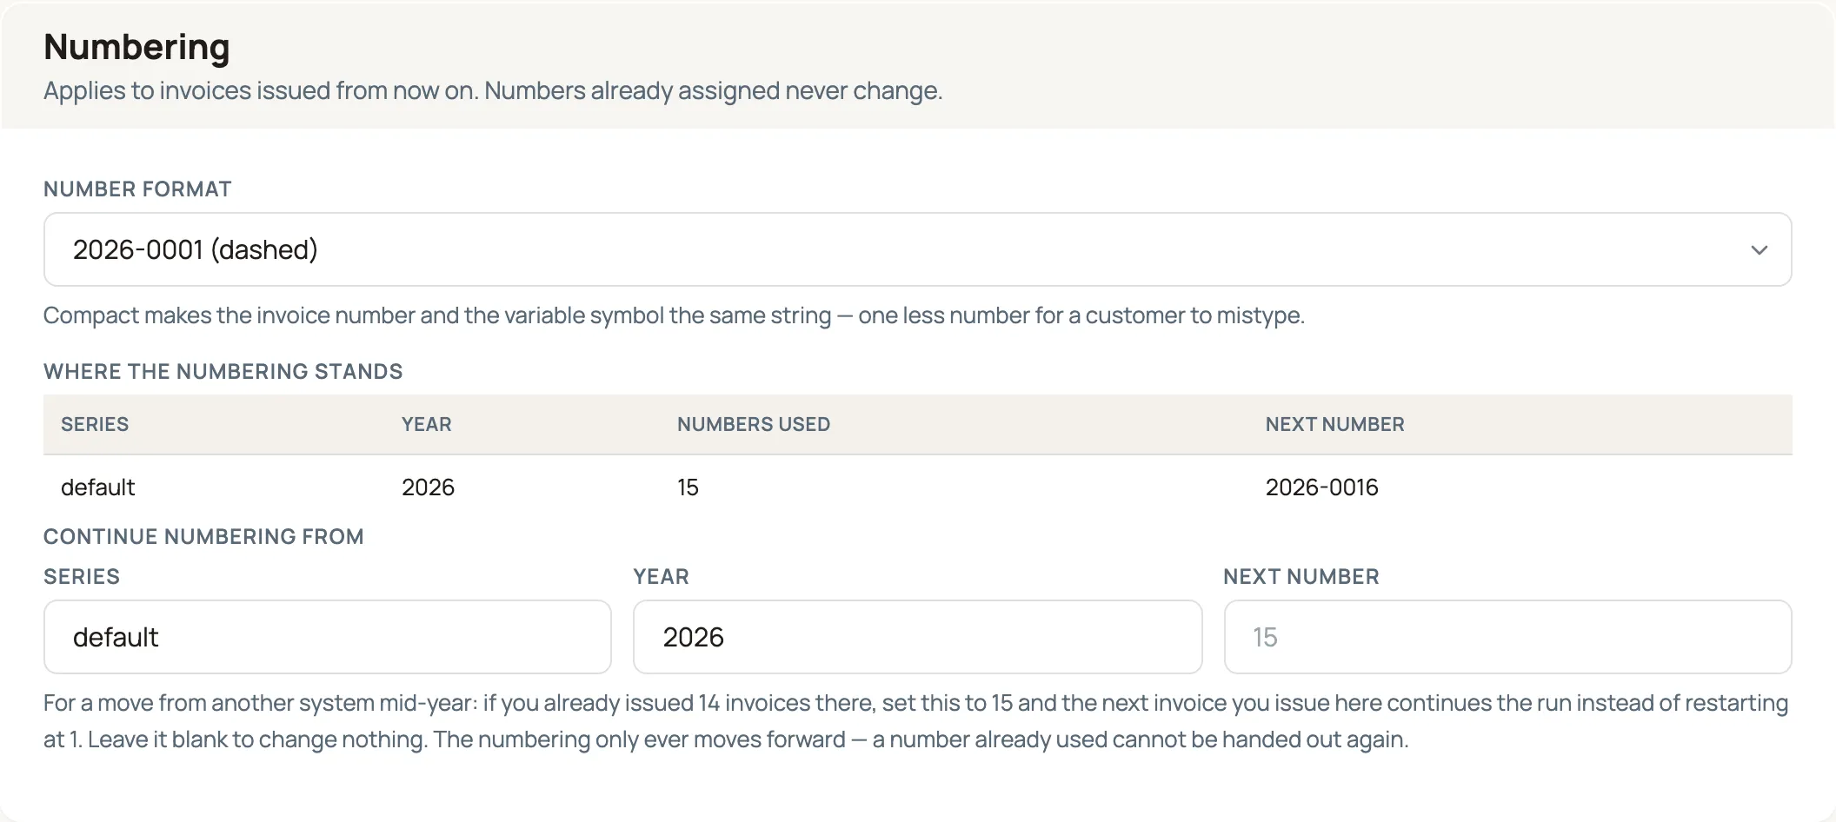Click the "2026" year table cell
1836x822 pixels.
(x=428, y=487)
